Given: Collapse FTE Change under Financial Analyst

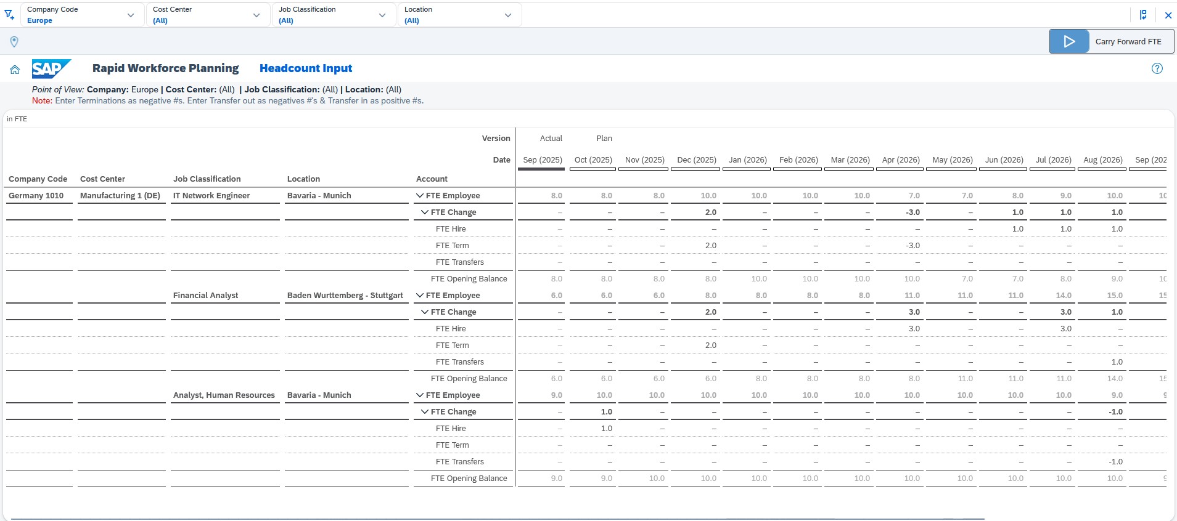Looking at the screenshot, I should pyautogui.click(x=425, y=312).
